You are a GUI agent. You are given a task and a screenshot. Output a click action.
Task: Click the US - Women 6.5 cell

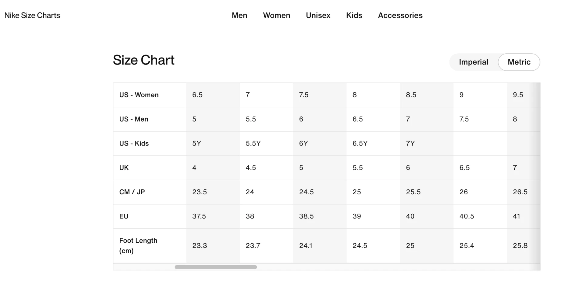click(x=213, y=95)
